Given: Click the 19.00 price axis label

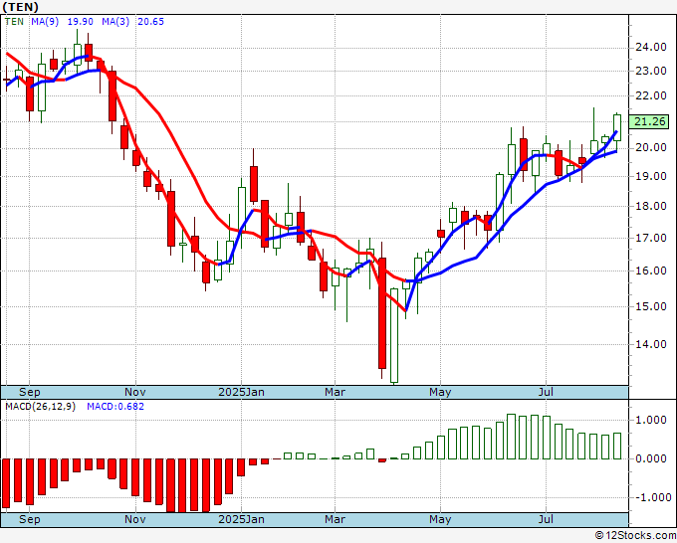Looking at the screenshot, I should pos(651,176).
